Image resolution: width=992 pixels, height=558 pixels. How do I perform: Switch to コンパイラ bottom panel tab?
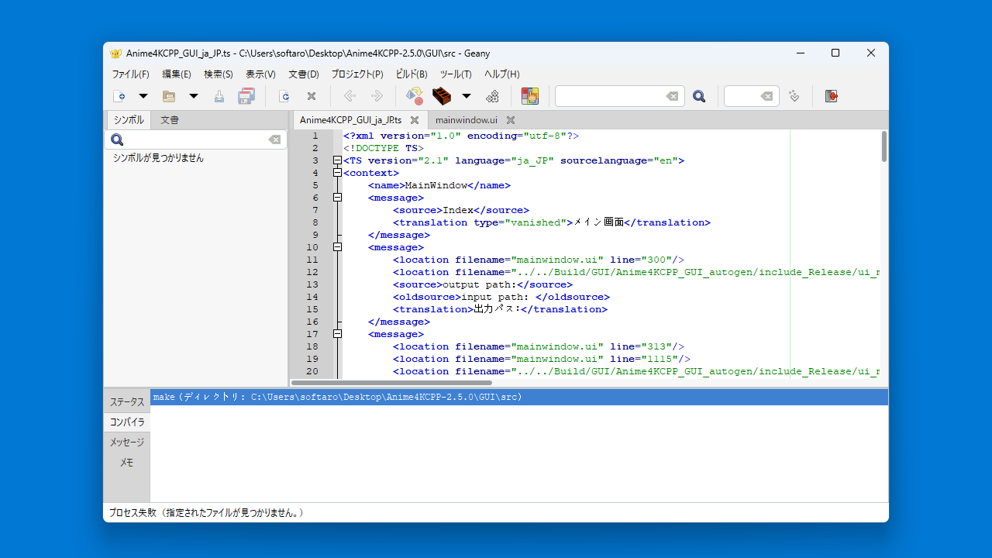tap(127, 422)
